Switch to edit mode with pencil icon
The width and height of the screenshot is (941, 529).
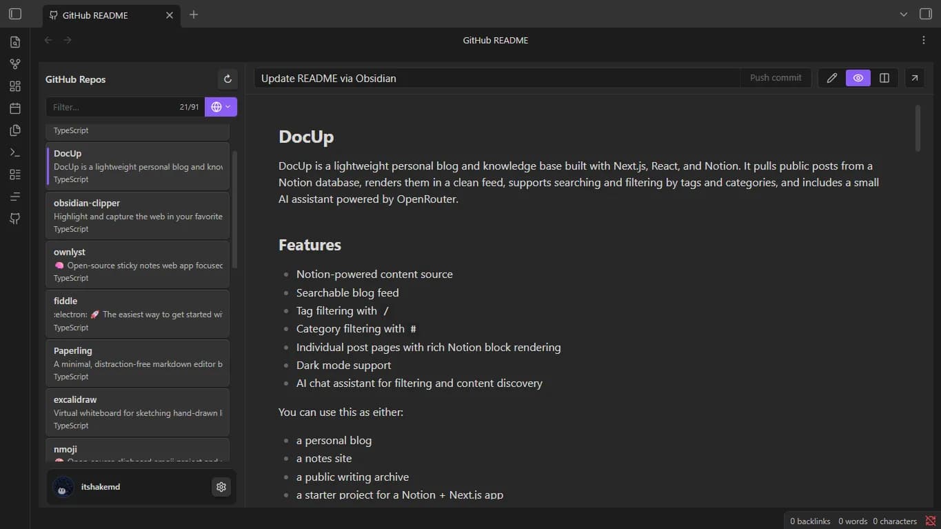coord(832,78)
